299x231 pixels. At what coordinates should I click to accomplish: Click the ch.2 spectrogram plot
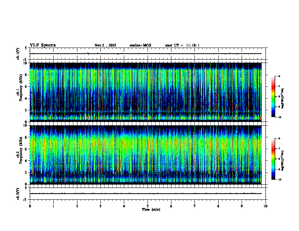coord(146,155)
